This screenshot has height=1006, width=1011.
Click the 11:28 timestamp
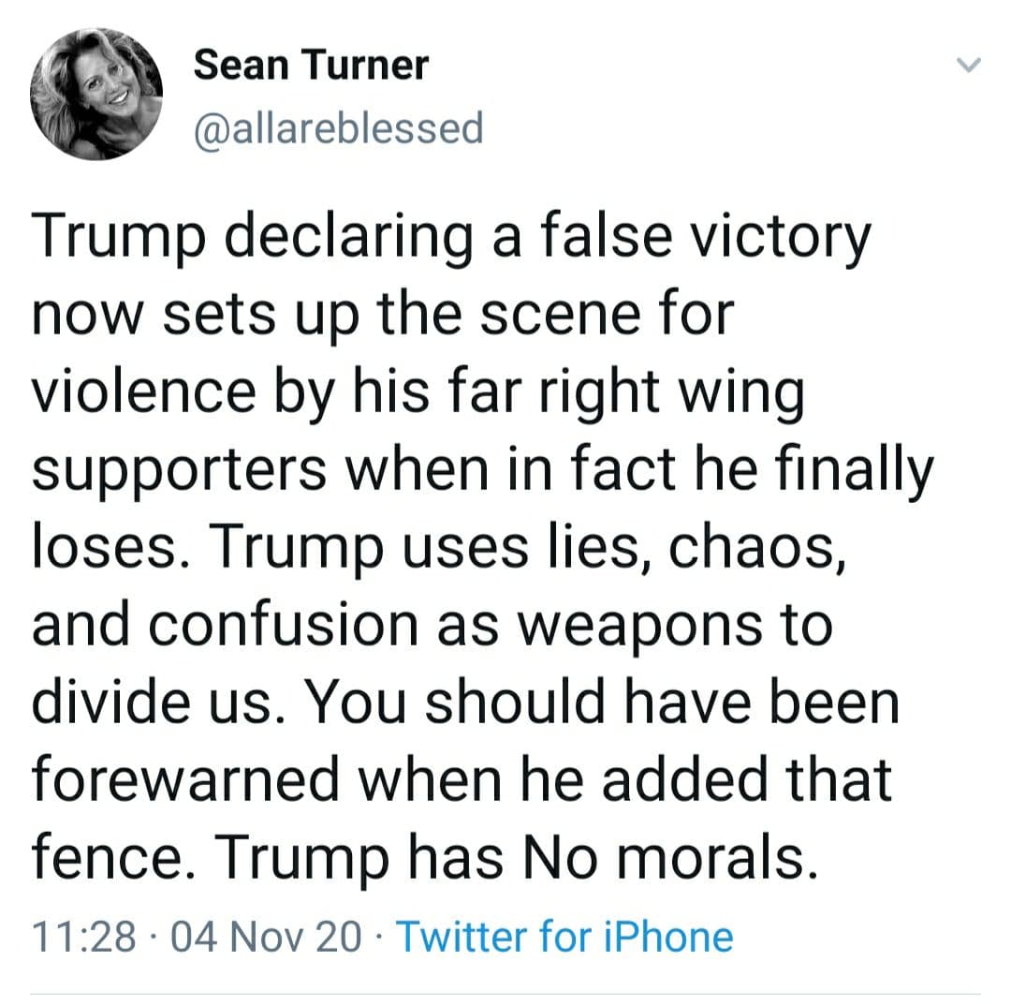(x=83, y=936)
